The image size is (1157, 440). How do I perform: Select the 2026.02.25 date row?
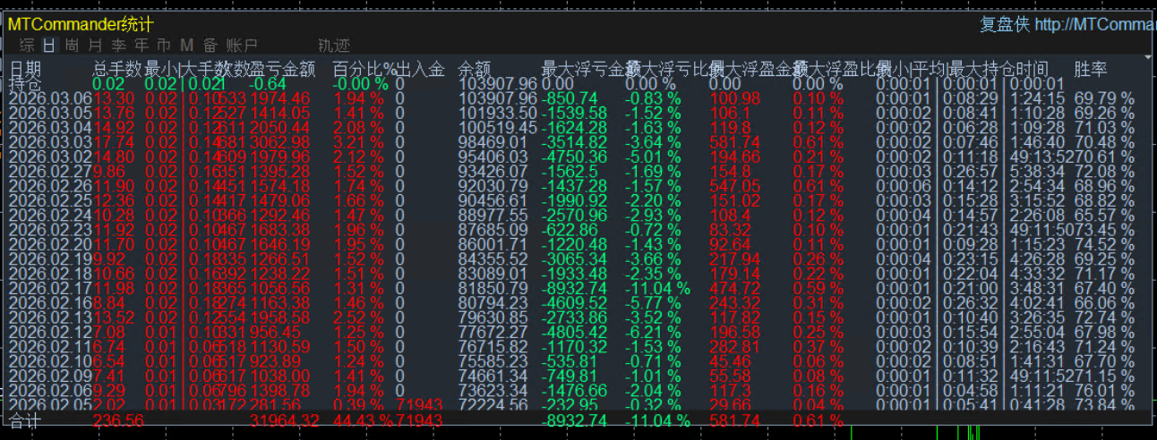pos(50,201)
